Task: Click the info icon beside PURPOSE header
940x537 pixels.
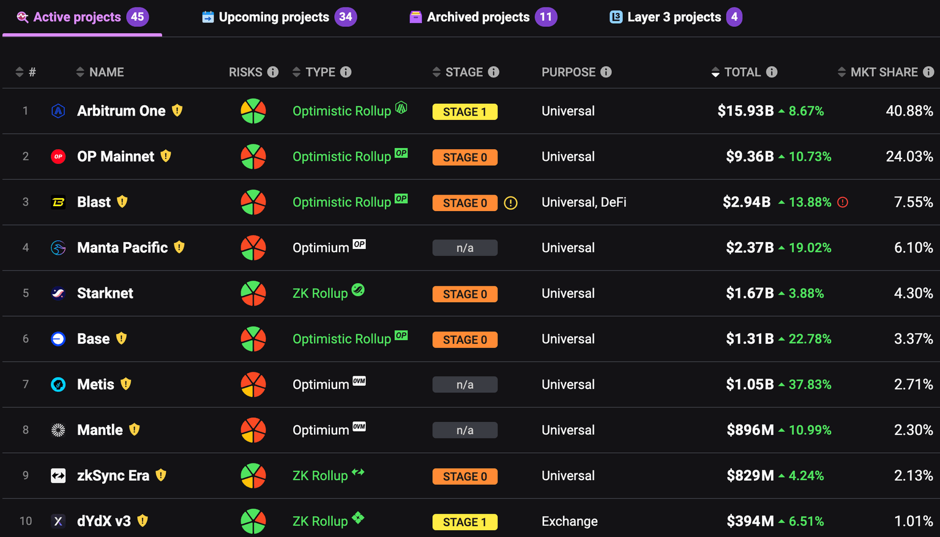Action: tap(606, 72)
